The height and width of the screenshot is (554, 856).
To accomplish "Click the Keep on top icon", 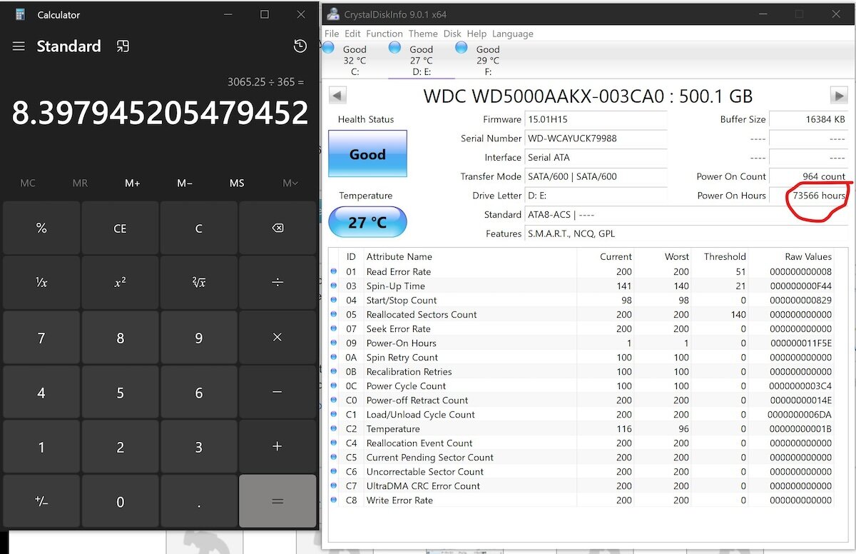I will (123, 46).
